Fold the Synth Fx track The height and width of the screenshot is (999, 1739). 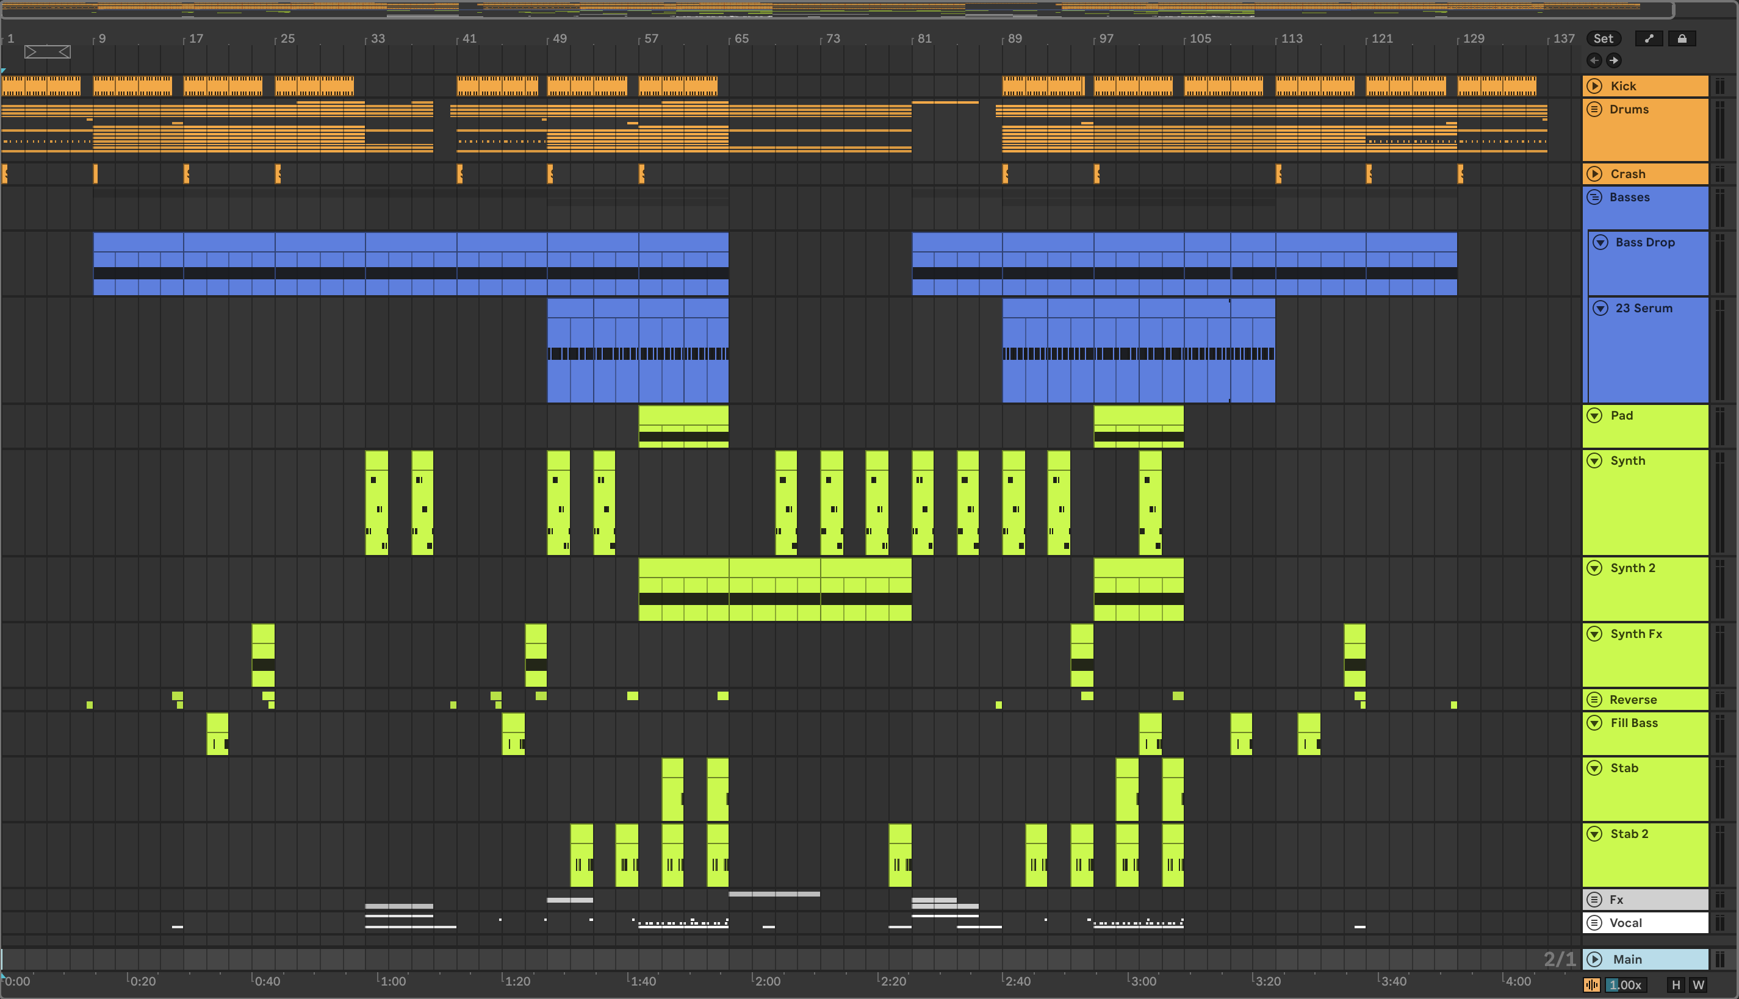pyautogui.click(x=1595, y=633)
